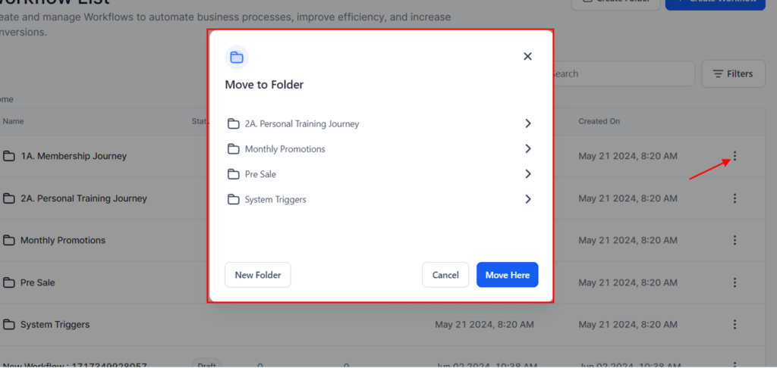The height and width of the screenshot is (368, 777).
Task: Click the Search input field
Action: (622, 74)
